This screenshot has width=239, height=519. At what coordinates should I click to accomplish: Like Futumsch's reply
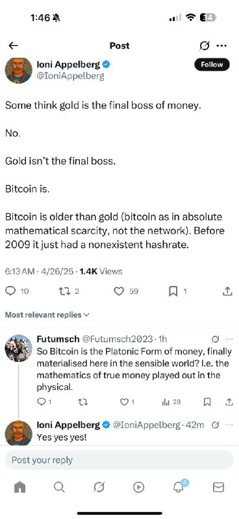point(123,402)
